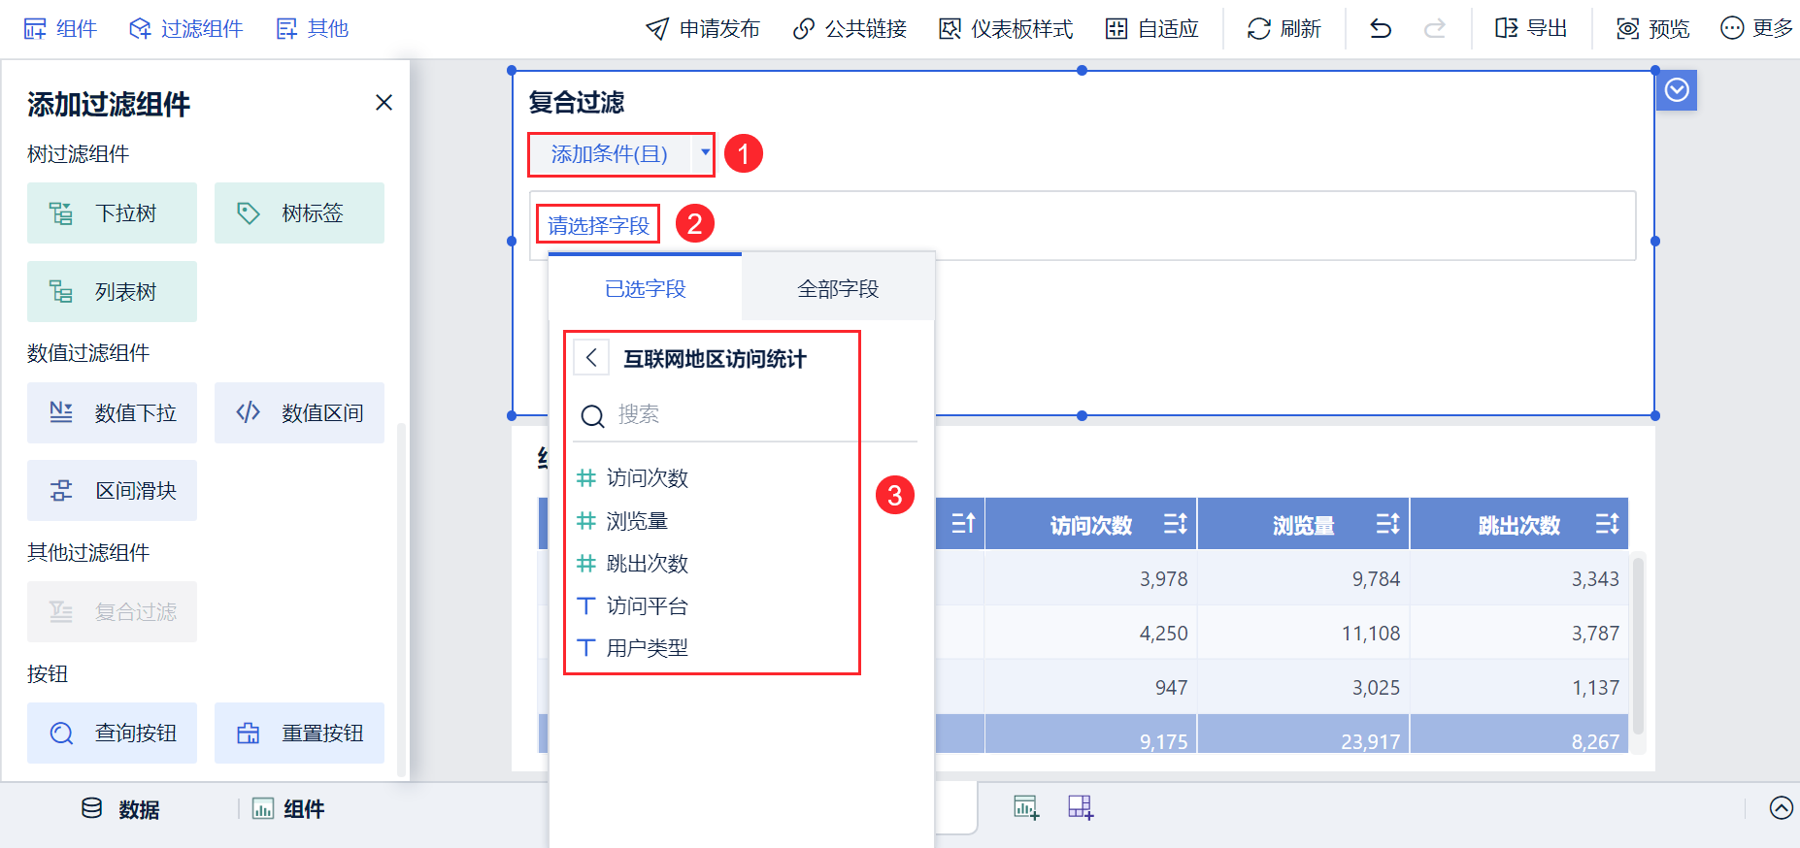The image size is (1800, 848).
Task: Toggle sort on the 跳出次数 column
Action: pyautogui.click(x=1607, y=525)
